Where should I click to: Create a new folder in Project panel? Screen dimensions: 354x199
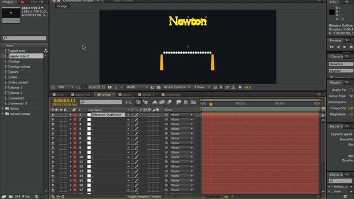pyautogui.click(x=11, y=197)
